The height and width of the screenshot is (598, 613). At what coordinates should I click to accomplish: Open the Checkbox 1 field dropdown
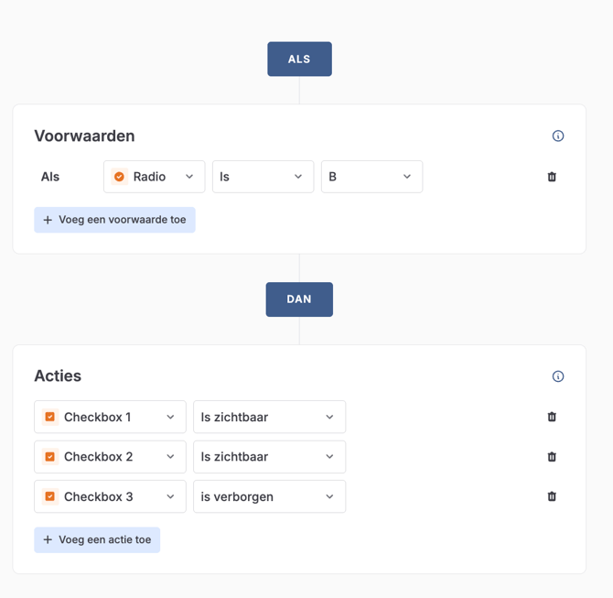[x=110, y=417]
